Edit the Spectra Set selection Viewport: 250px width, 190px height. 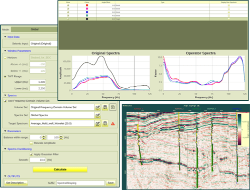pos(97,115)
